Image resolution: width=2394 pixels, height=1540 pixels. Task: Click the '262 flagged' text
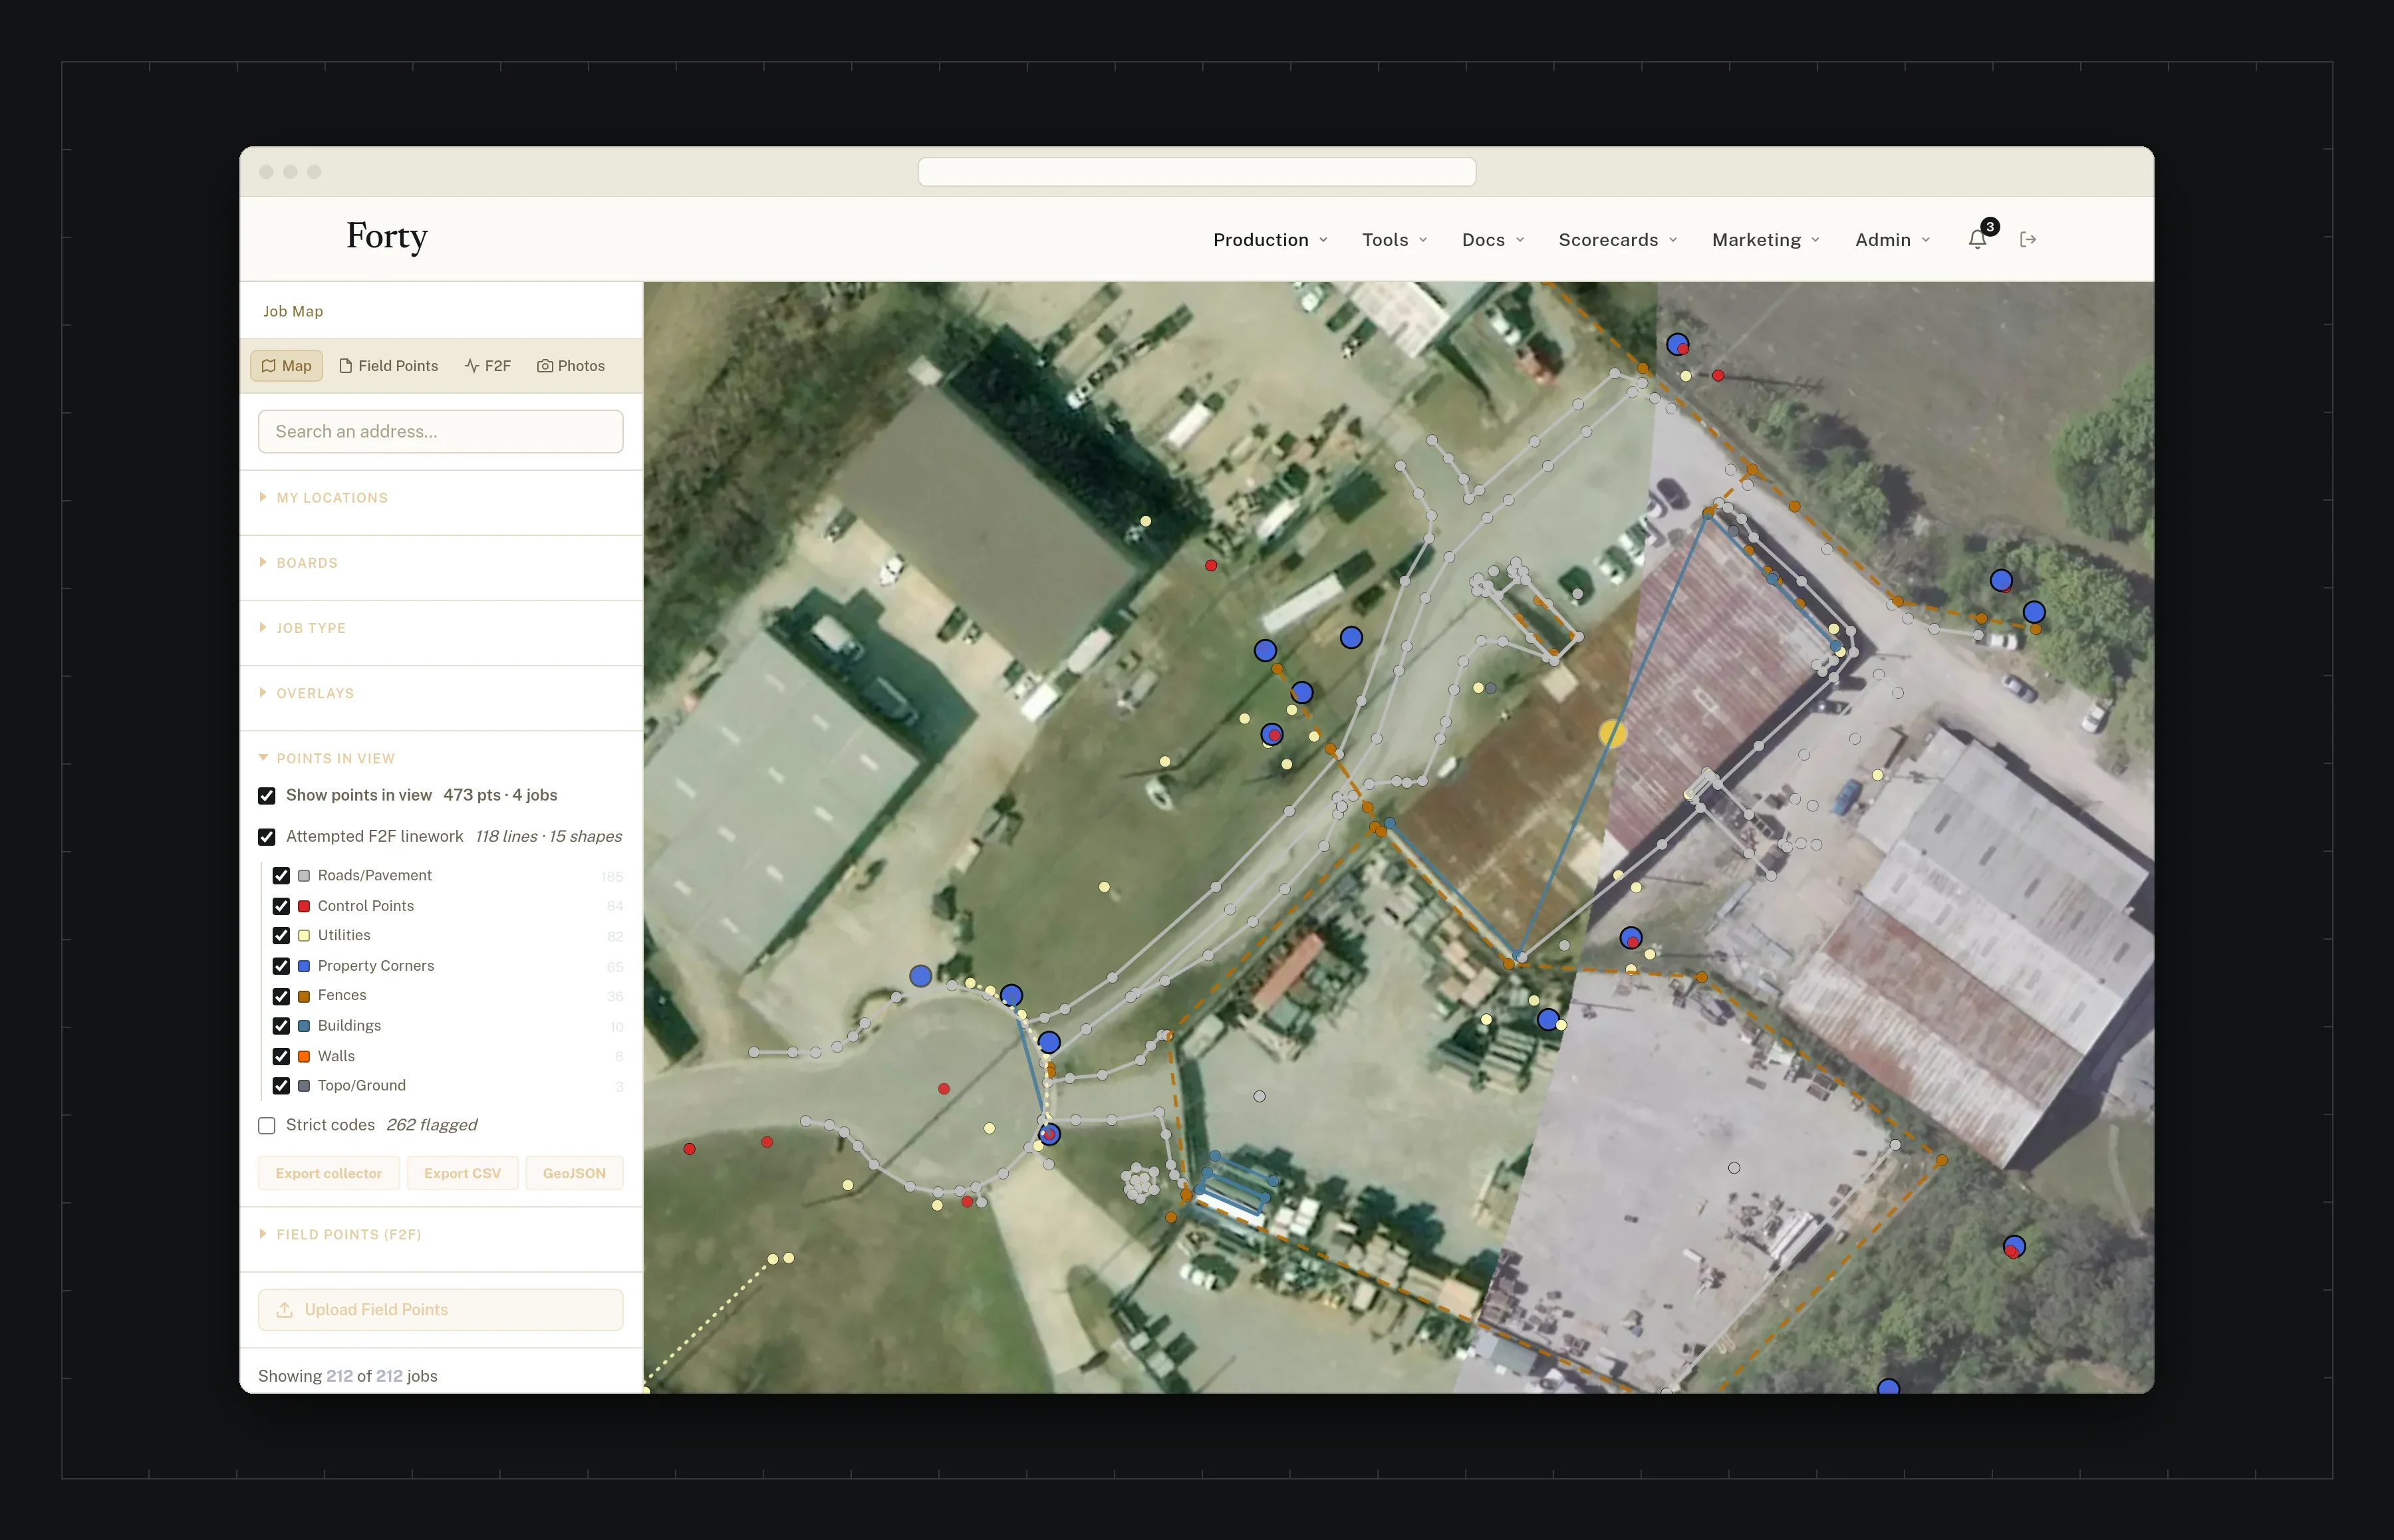(x=431, y=1125)
